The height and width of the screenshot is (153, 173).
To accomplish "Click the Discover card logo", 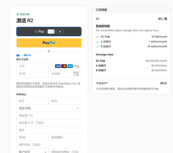I will pos(76,66).
